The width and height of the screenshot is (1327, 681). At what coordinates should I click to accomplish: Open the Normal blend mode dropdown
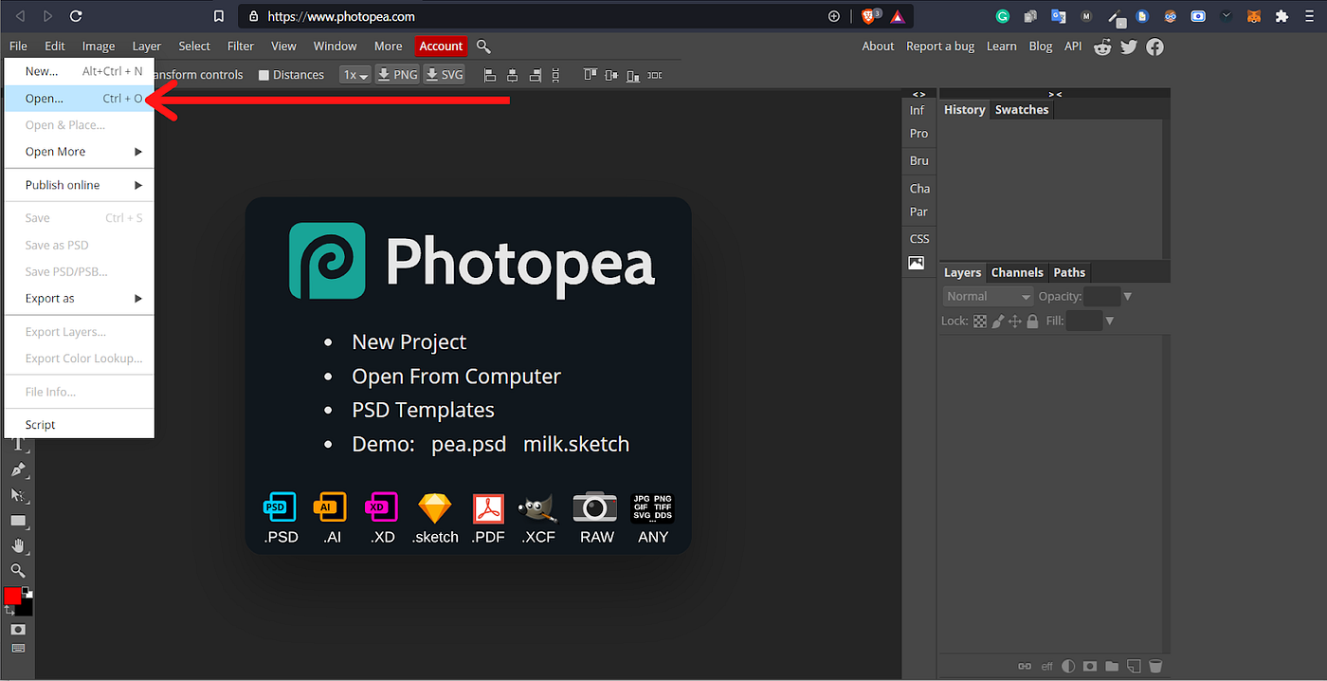point(988,297)
